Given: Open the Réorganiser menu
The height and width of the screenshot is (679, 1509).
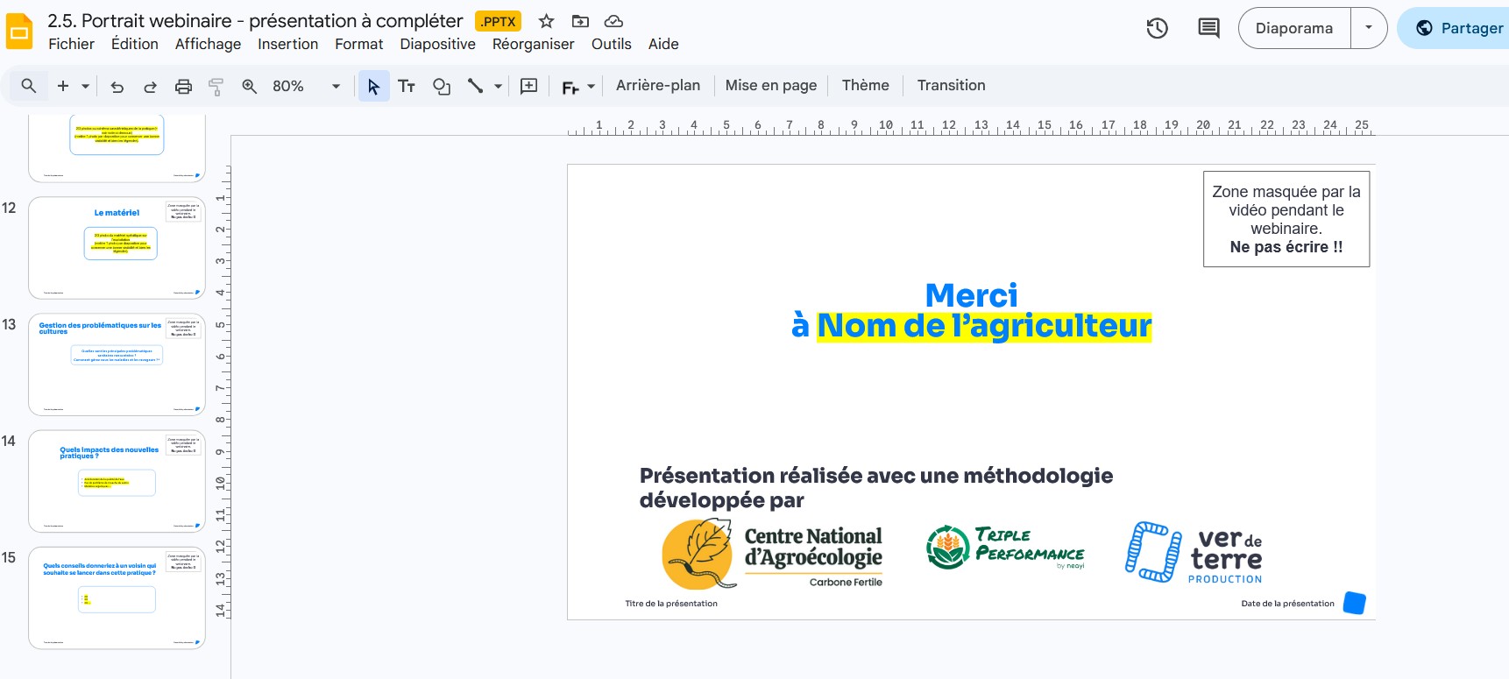Looking at the screenshot, I should click(x=533, y=44).
